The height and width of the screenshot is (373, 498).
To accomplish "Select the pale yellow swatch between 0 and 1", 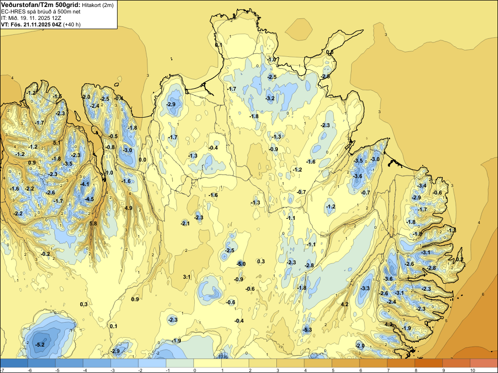I will click(x=207, y=363).
